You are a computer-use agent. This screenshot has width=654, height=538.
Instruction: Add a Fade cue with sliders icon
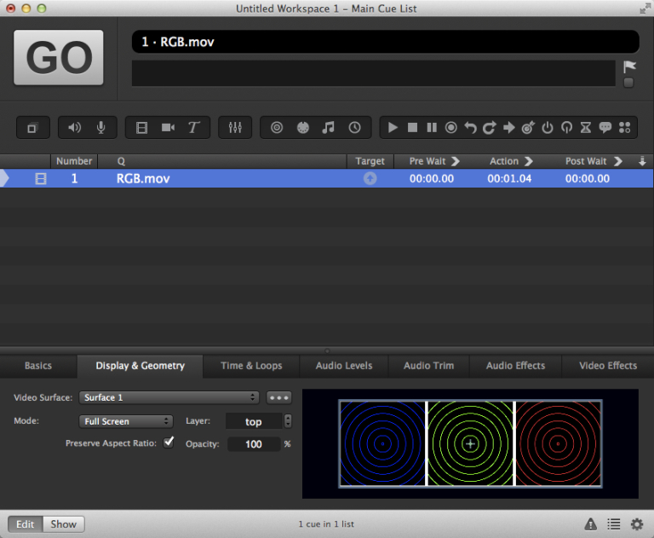click(235, 128)
